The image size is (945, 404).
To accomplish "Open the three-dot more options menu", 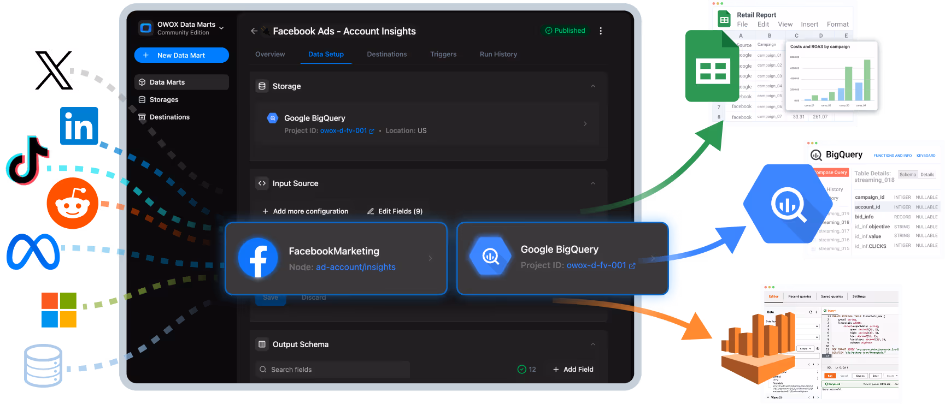I will tap(601, 31).
